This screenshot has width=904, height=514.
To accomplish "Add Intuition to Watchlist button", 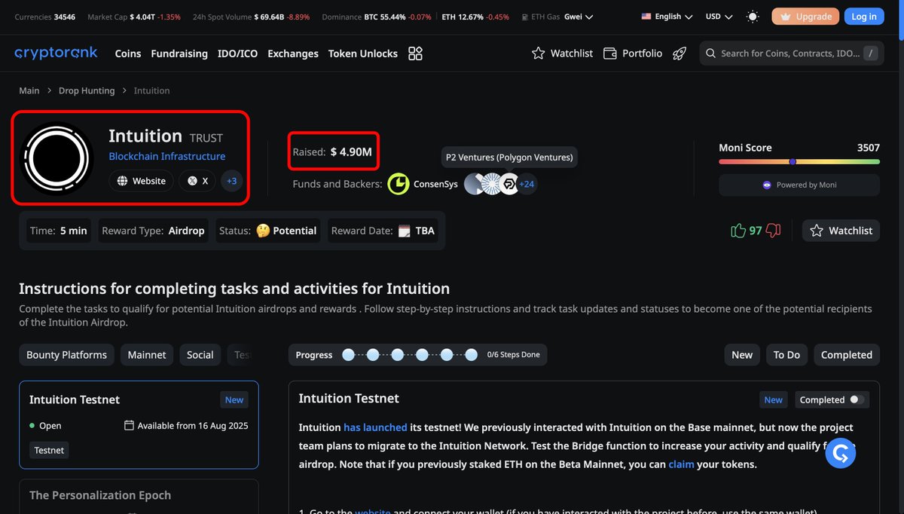I will pyautogui.click(x=841, y=231).
